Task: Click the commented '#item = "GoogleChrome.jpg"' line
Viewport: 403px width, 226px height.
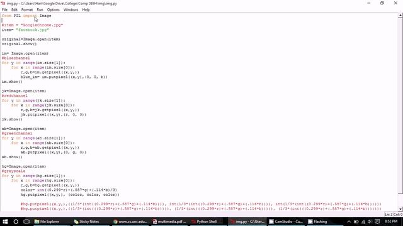Action: point(32,25)
